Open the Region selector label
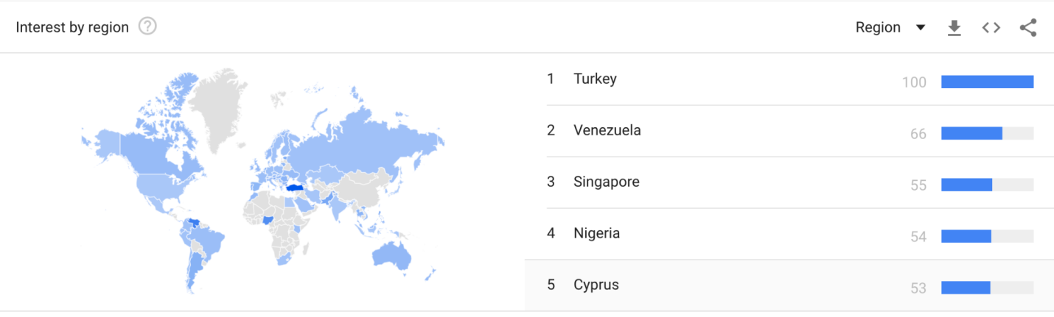1054x317 pixels. [878, 27]
